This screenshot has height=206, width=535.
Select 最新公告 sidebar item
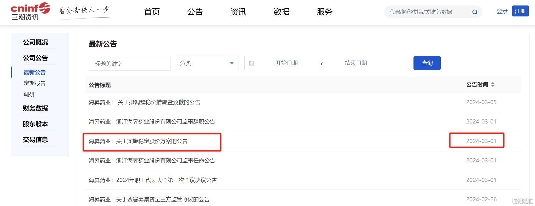click(x=35, y=72)
